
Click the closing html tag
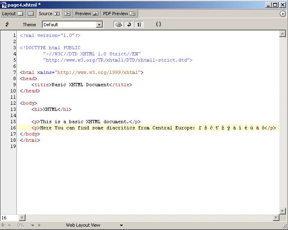point(30,140)
